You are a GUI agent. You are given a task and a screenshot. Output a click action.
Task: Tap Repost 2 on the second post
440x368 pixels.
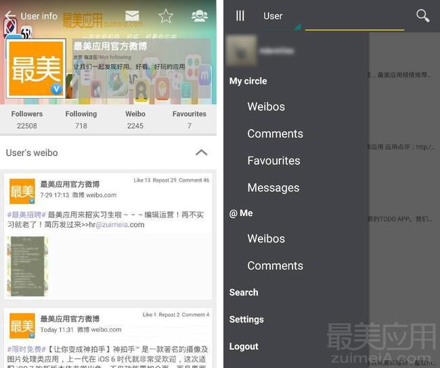[x=169, y=315]
